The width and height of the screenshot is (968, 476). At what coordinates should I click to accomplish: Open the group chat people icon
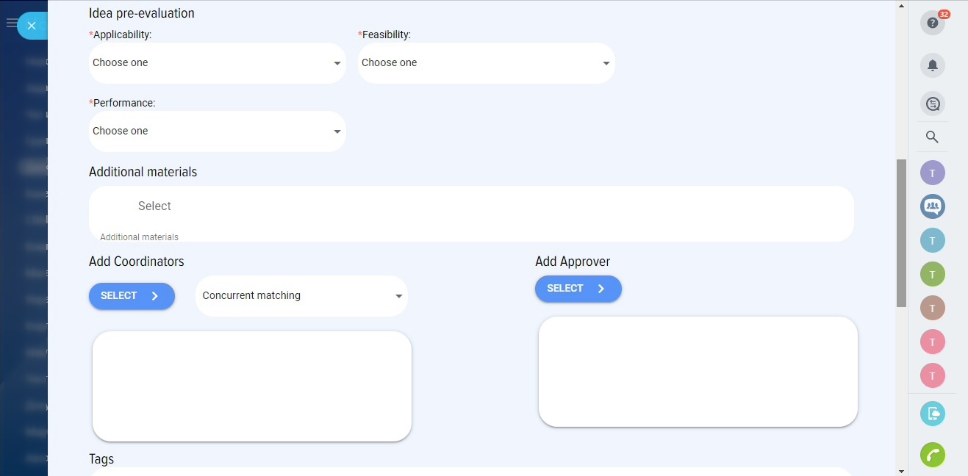(932, 206)
